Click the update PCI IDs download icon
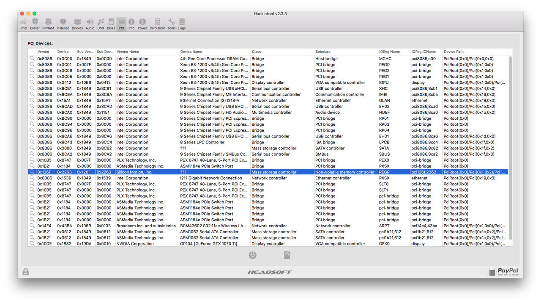This screenshot has height=303, width=541. (x=252, y=255)
